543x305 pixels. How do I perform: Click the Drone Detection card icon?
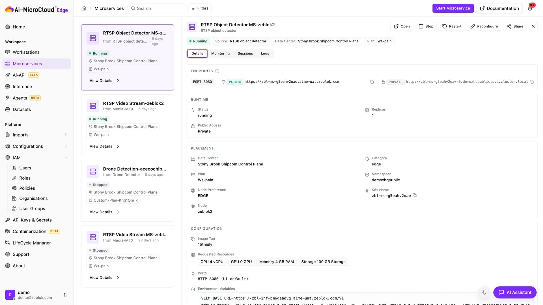(93, 171)
